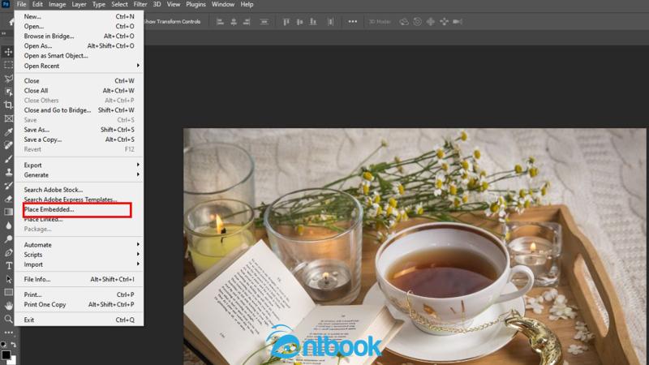
Task: Select the Gradient tool
Action: [8, 213]
